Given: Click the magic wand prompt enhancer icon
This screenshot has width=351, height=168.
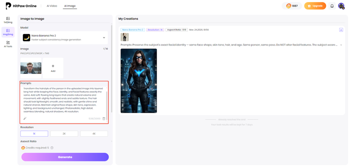Looking at the screenshot, I should tap(25, 119).
